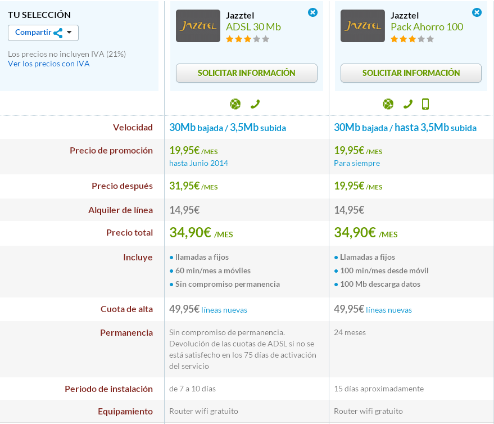Click the 'Cuota de alta' row label
Image resolution: width=494 pixels, height=424 pixels.
126,309
